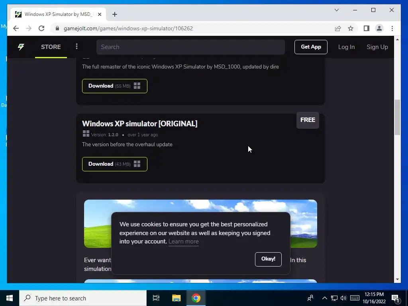This screenshot has height=306, width=408.
Task: Open the Windows Start menu
Action: [x=10, y=298]
